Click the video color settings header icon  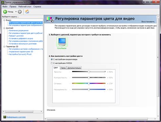[50, 19]
